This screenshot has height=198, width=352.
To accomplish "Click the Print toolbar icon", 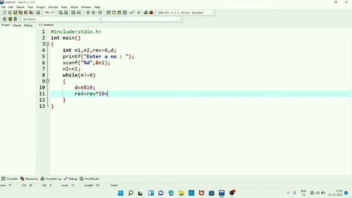I will [38, 13].
